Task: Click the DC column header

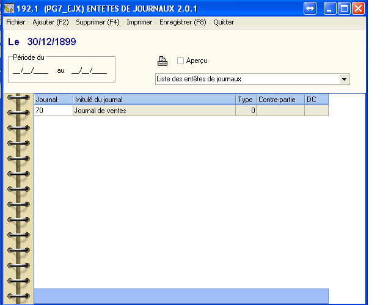Action: 316,100
